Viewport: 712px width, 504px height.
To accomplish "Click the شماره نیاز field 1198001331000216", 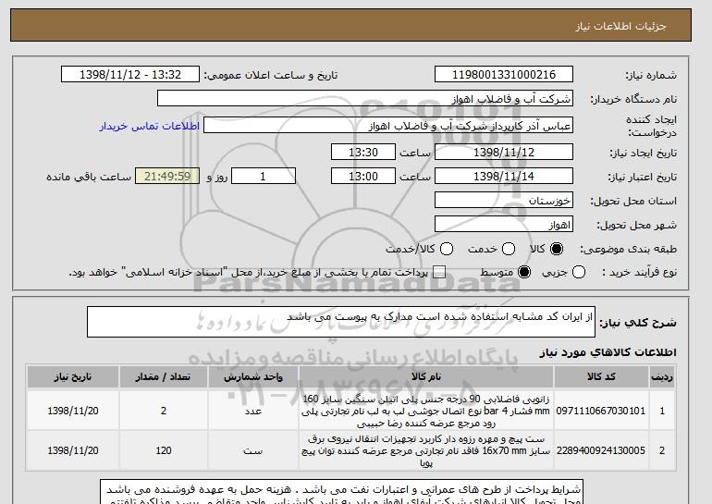I will point(504,75).
